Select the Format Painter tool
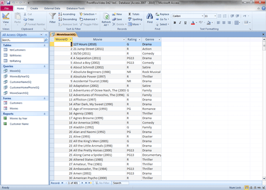 (x=34, y=25)
